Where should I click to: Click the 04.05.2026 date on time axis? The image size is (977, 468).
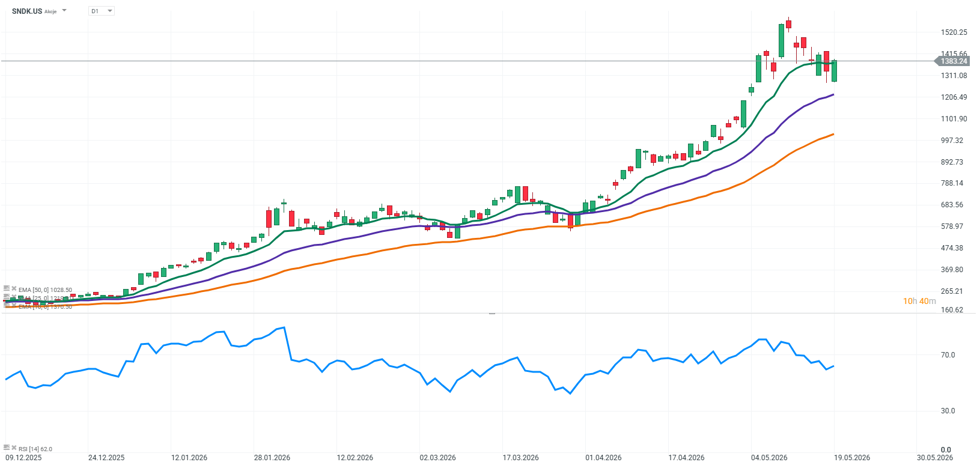(769, 458)
